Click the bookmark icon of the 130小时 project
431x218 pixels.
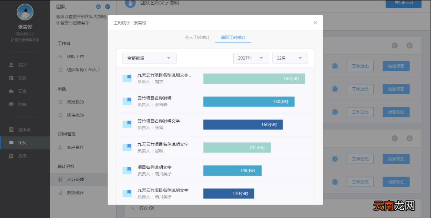click(x=127, y=193)
